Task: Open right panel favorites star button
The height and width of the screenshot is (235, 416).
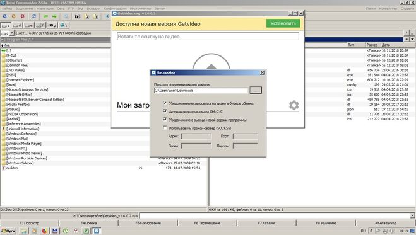Action: (x=407, y=39)
